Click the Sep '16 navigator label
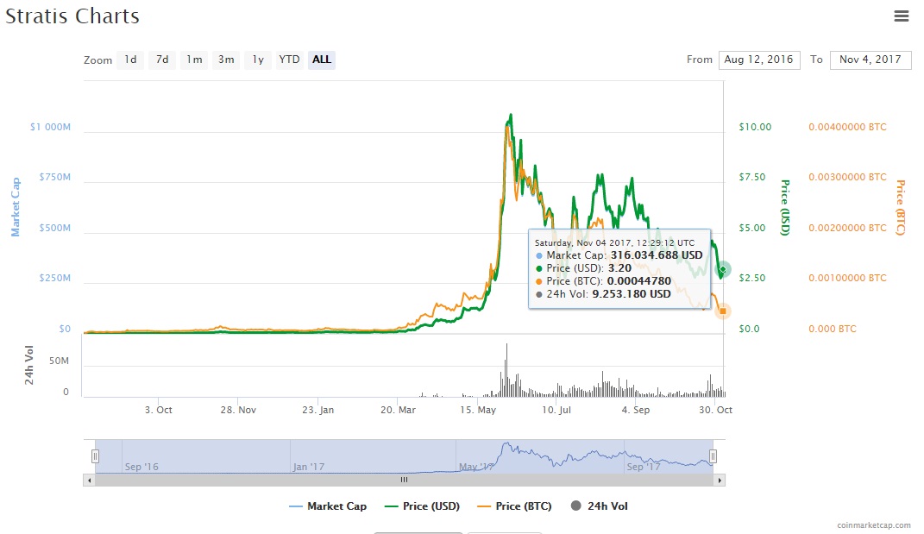Viewport: 924px width, 534px height. (x=141, y=467)
